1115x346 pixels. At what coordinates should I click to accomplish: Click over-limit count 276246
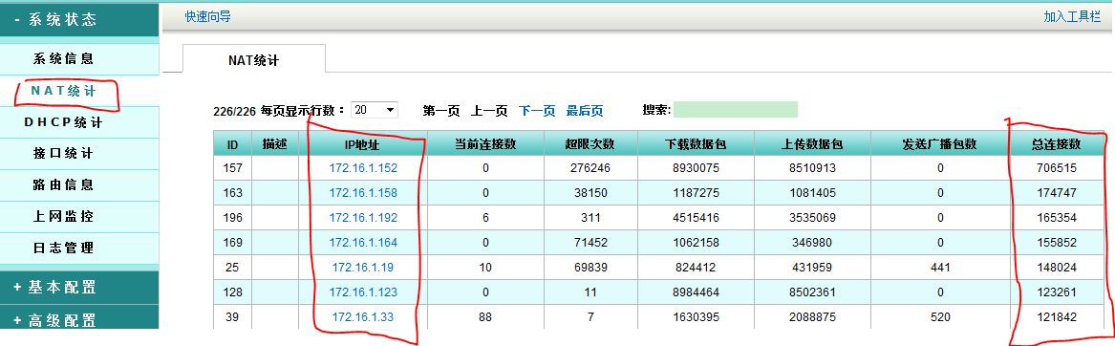point(590,169)
